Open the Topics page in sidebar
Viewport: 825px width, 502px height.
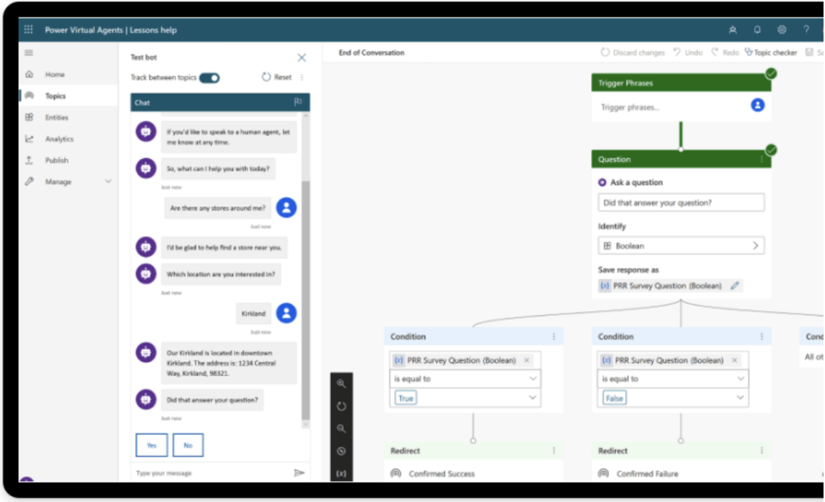[56, 96]
